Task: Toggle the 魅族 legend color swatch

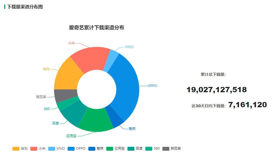Action: [92, 148]
